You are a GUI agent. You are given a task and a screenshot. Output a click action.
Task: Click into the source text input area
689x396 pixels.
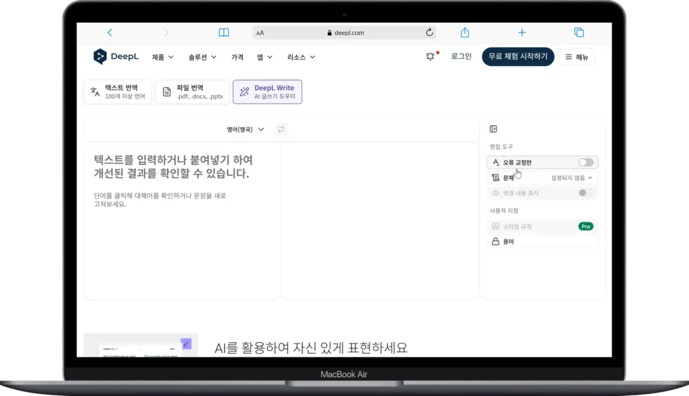click(x=182, y=221)
